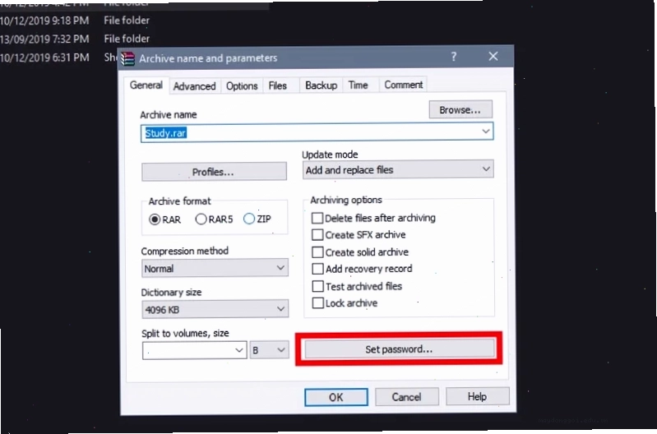
Task: Expand the Archive name history dropdown arrow
Action: point(486,132)
